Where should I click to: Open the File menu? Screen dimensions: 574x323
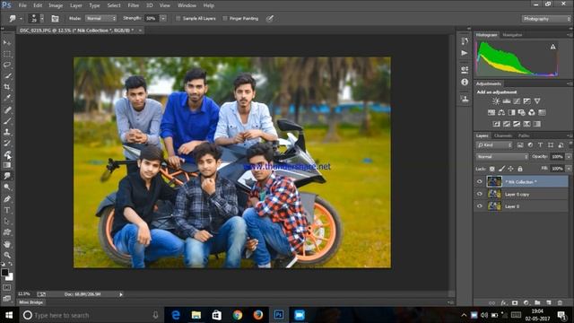coord(22,5)
